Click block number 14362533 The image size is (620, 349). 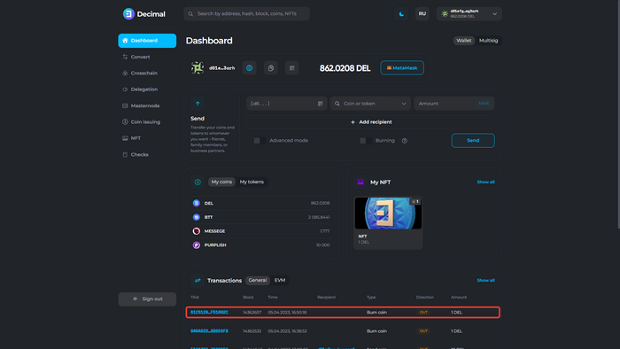tap(252, 331)
